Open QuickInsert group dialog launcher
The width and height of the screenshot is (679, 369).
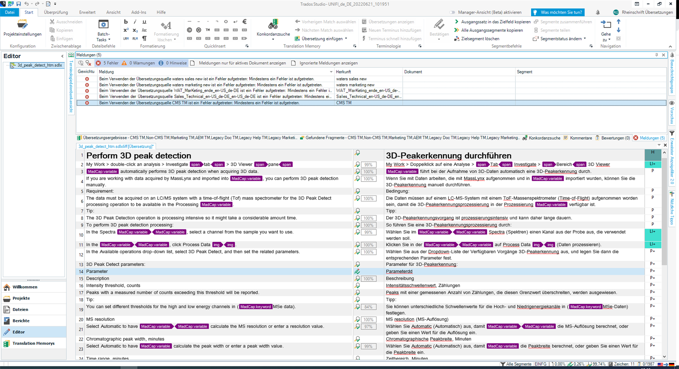[247, 46]
